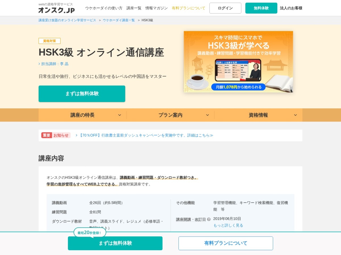Open 有料プランについて in header navigation

(188, 8)
